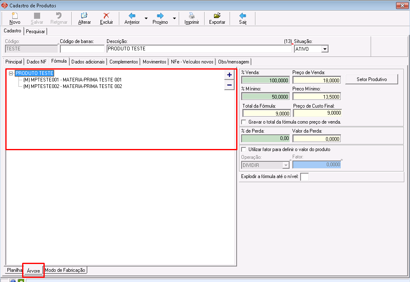Screen dimensions: 410x282
Task: Select the PRODUTO TESTE root tree item
Action: [x=34, y=73]
